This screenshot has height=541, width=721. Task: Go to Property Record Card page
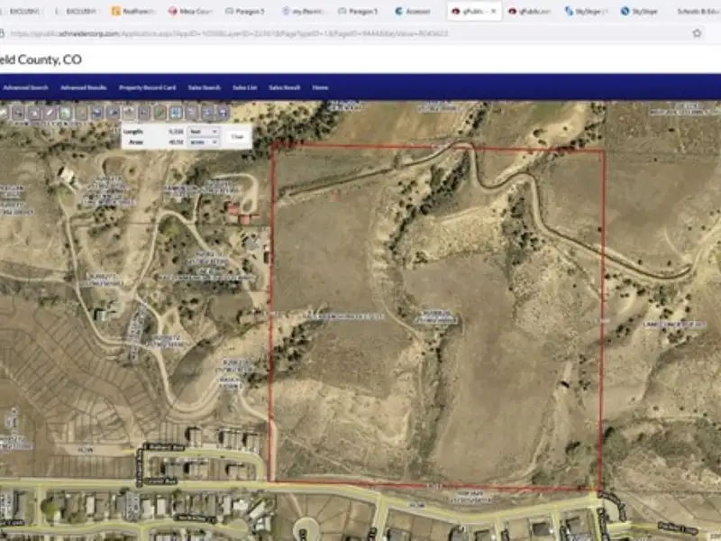click(148, 87)
